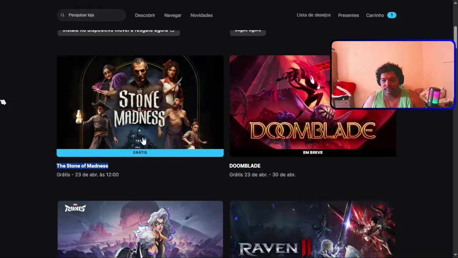Open The Stone of Madness artwork
458x258 pixels.
click(x=140, y=102)
